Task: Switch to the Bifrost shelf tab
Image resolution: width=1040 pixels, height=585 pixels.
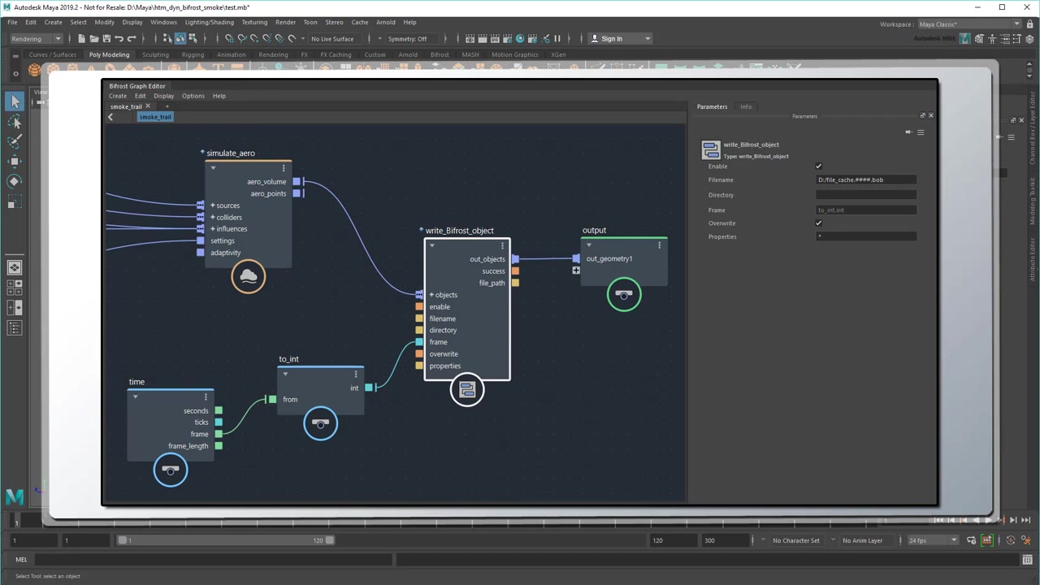Action: (440, 54)
